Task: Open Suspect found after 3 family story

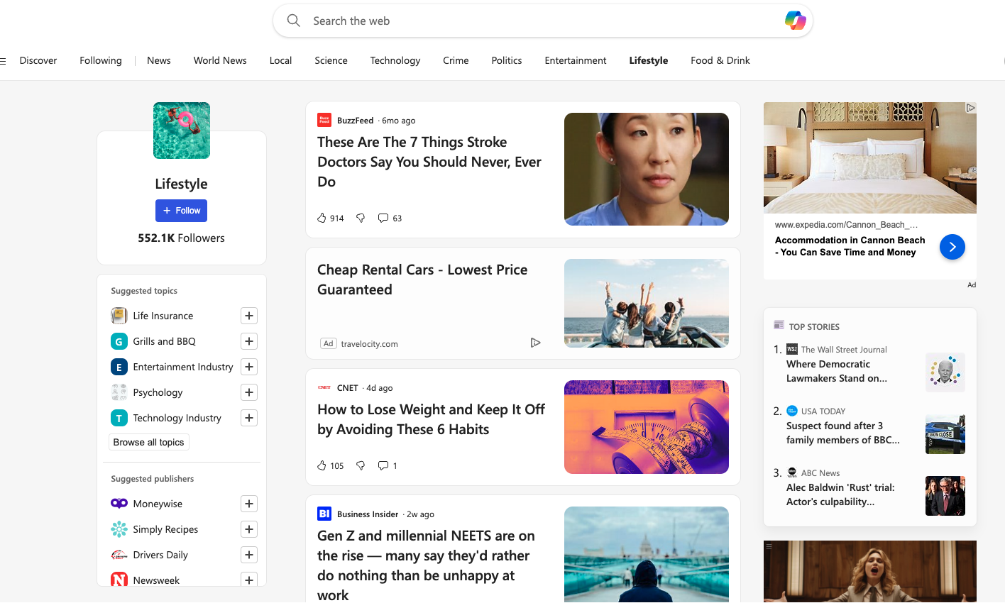Action: (843, 433)
